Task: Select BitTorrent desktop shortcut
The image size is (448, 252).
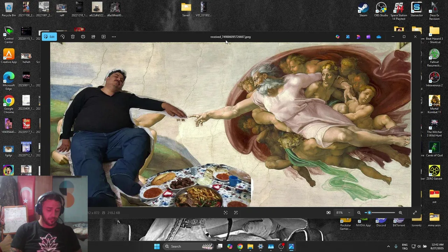Action: click(399, 222)
